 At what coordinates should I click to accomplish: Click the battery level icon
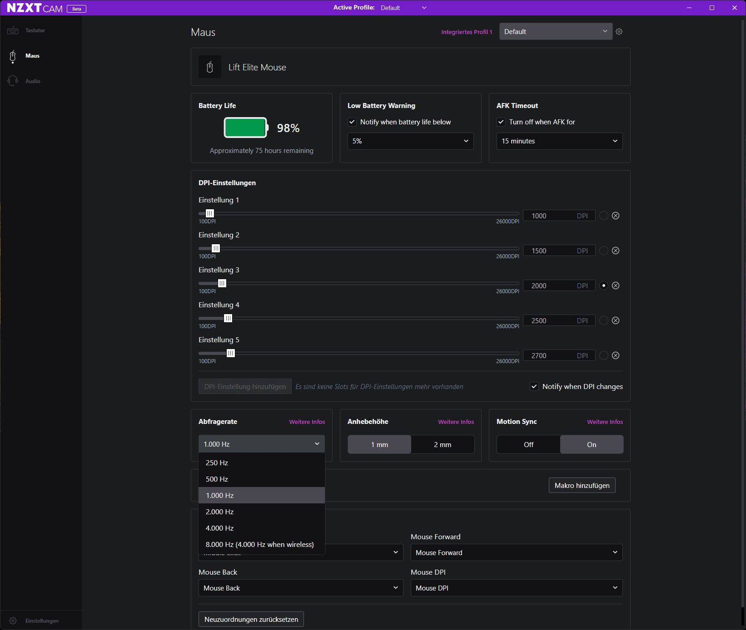(246, 128)
